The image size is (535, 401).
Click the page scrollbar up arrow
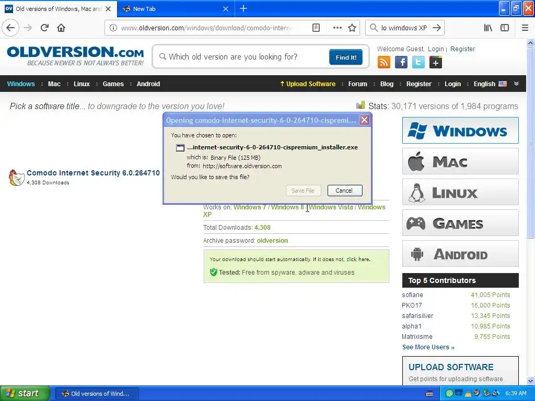click(x=531, y=43)
